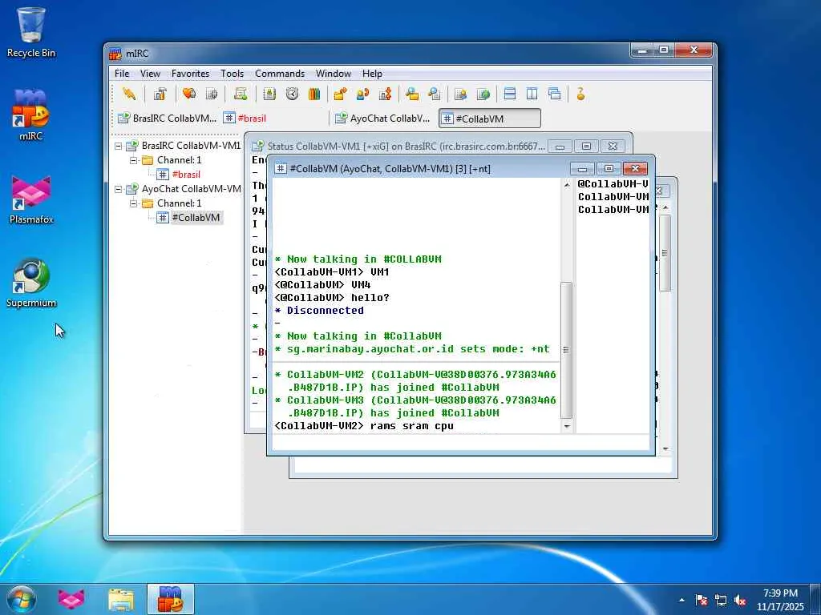
Task: Click the taskbar clock showing 7:39 PM
Action: 780,600
